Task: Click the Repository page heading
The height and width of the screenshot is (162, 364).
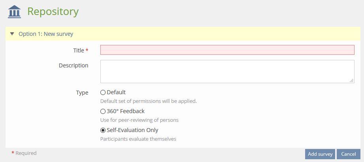Action: pyautogui.click(x=53, y=12)
